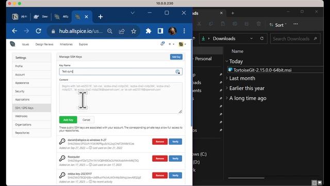This screenshot has width=330, height=186.
Task: Switch to the Notion browser tab
Action: (20, 17)
